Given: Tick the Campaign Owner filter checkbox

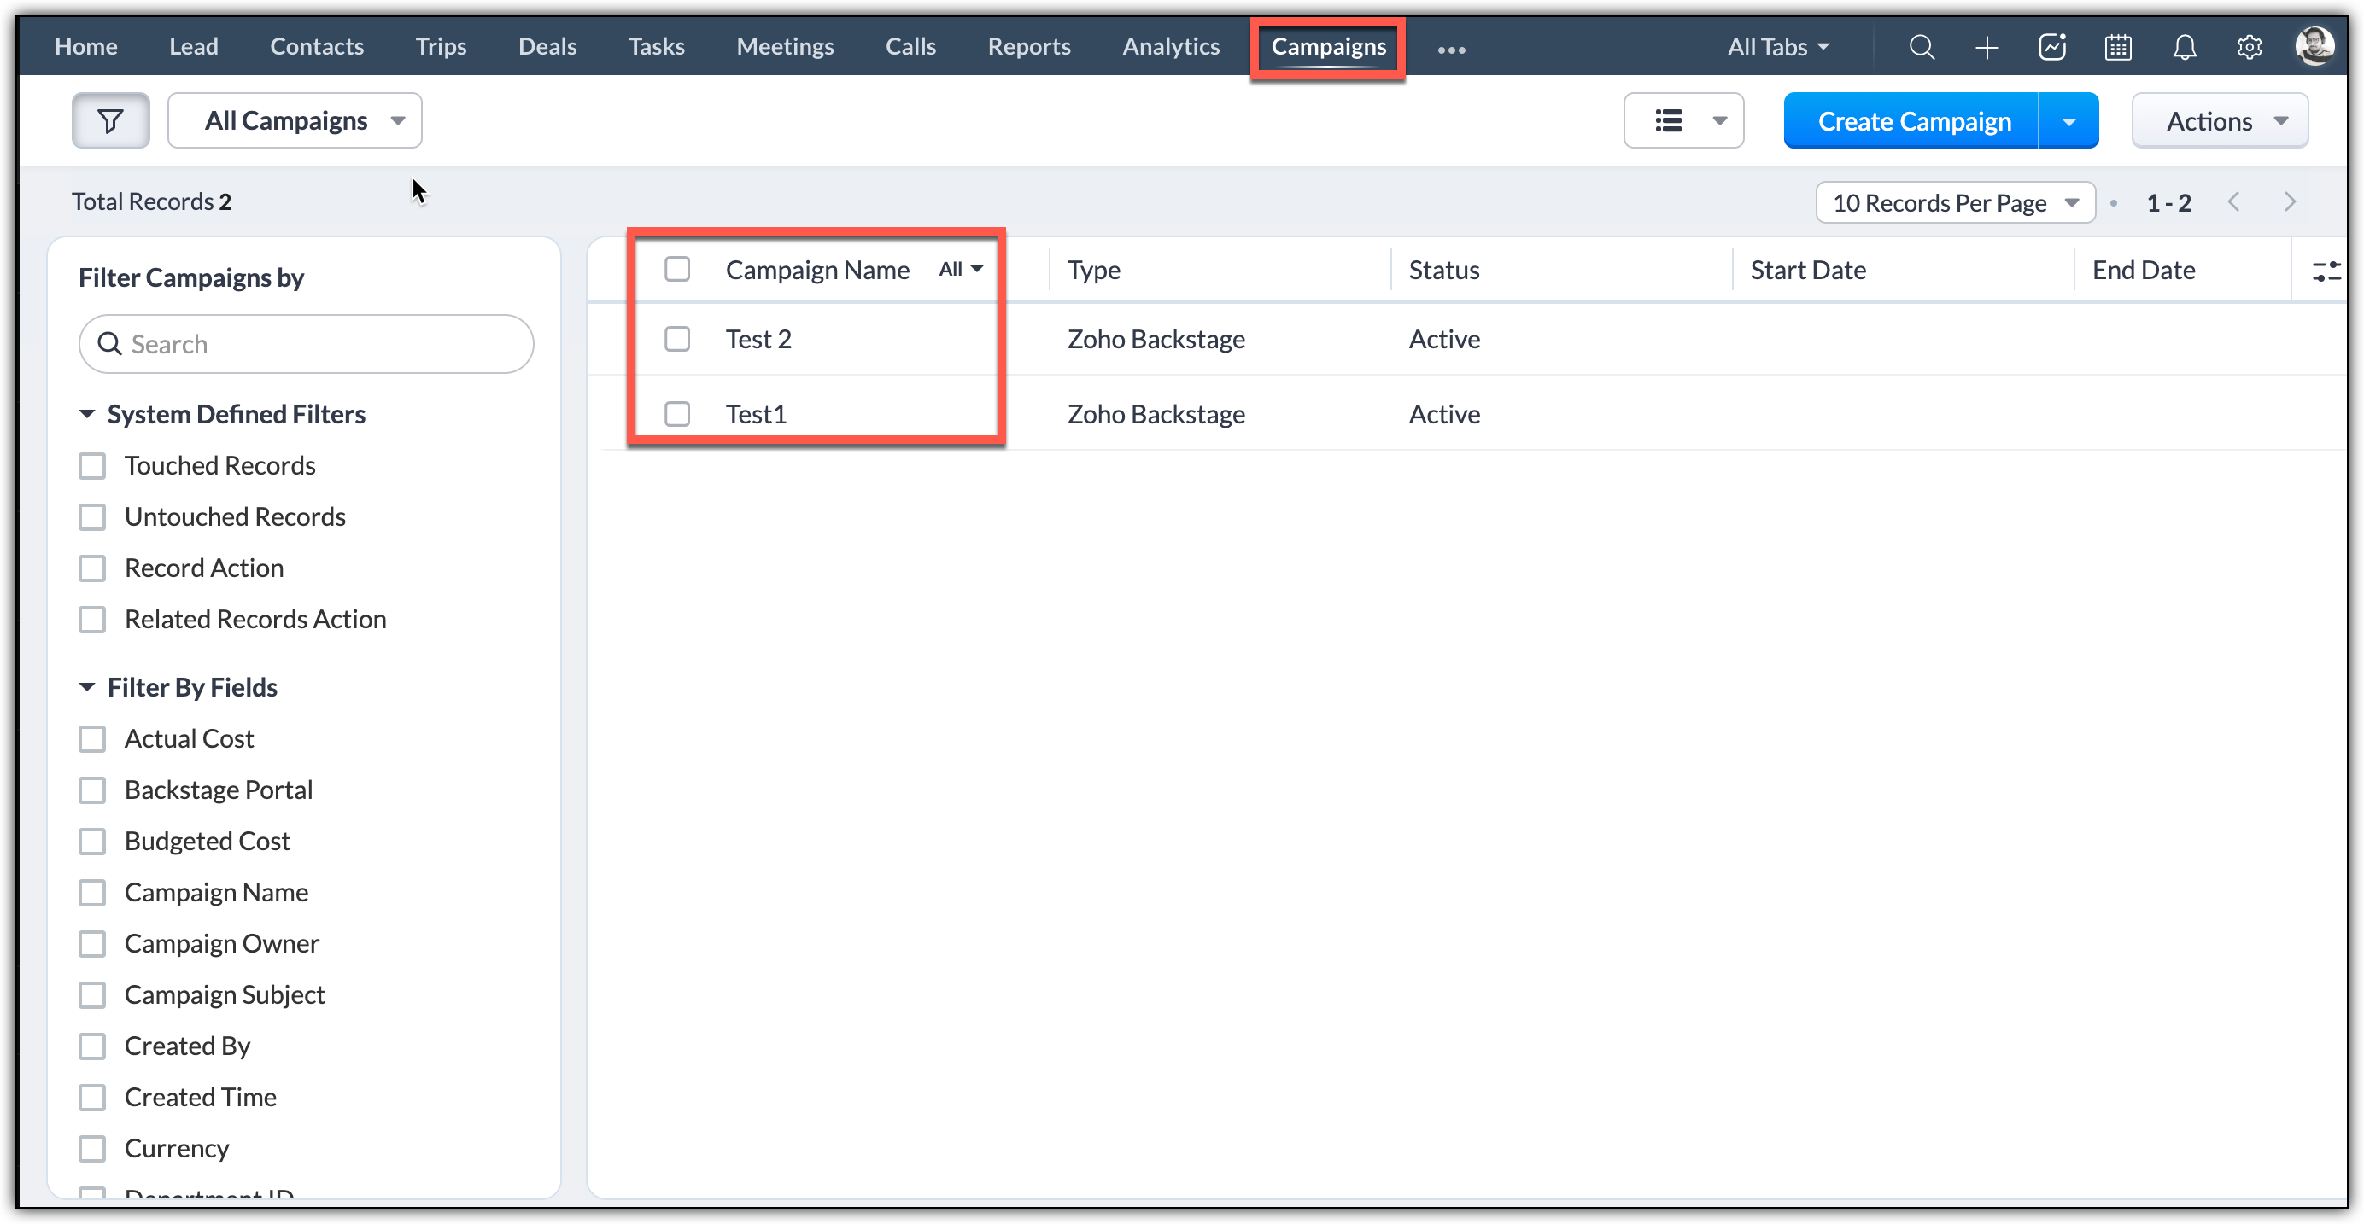Looking at the screenshot, I should pyautogui.click(x=93, y=943).
